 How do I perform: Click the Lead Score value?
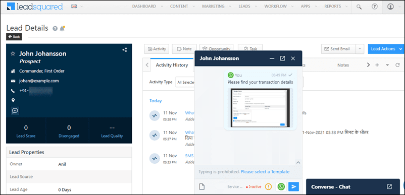click(26, 127)
